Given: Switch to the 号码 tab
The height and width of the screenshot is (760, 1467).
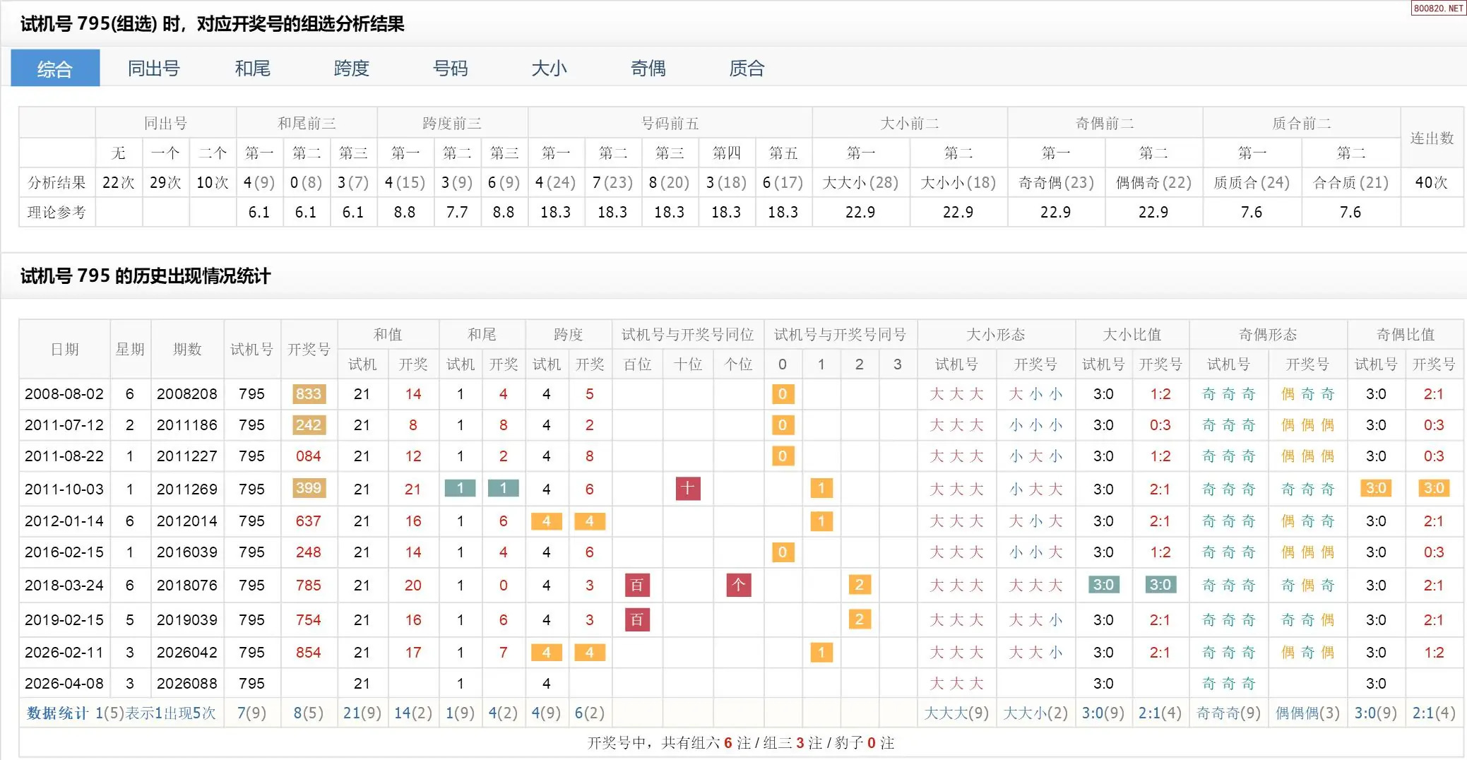Looking at the screenshot, I should pos(450,69).
